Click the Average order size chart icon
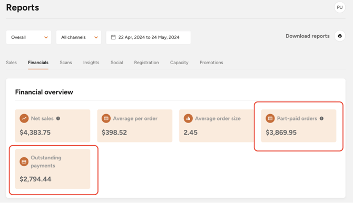Screen dimensions: 353x204 (188, 118)
